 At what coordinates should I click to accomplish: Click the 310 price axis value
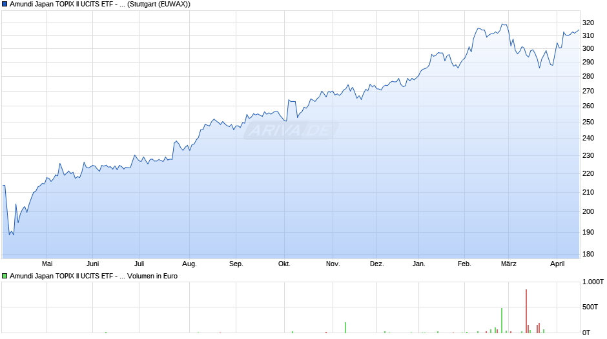pyautogui.click(x=588, y=35)
